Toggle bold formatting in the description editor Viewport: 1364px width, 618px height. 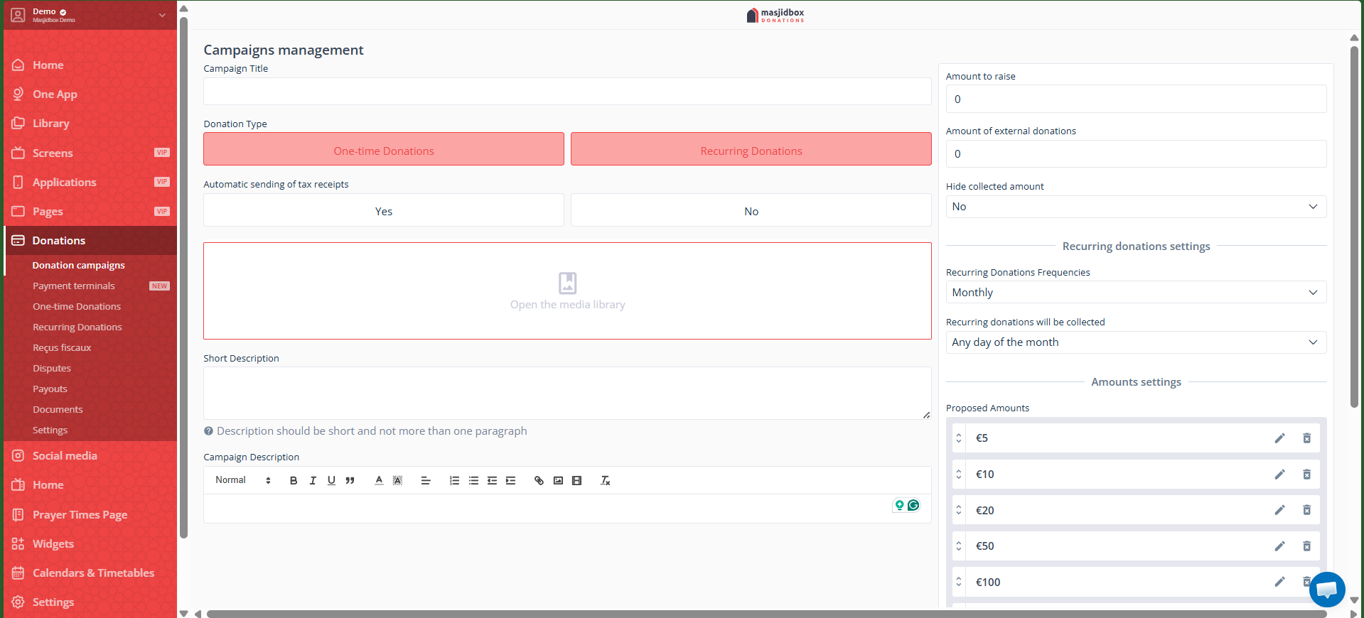294,481
